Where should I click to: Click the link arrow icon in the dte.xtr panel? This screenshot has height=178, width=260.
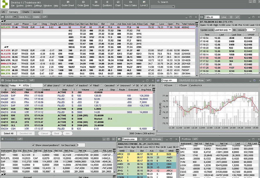point(237,17)
